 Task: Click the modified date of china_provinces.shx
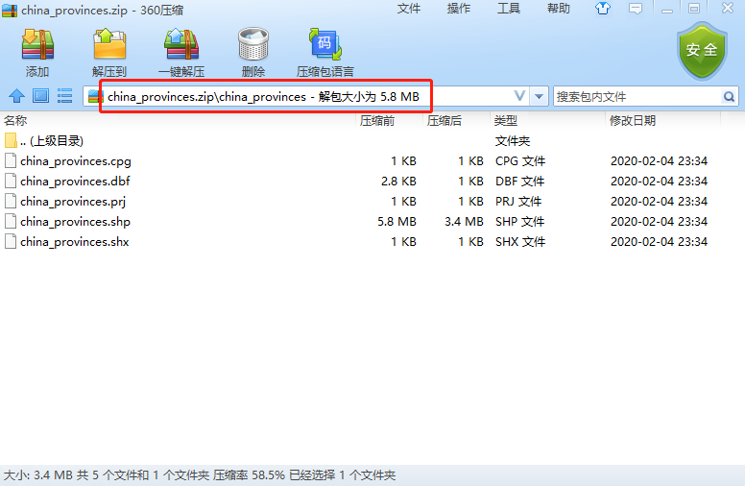[x=659, y=242]
